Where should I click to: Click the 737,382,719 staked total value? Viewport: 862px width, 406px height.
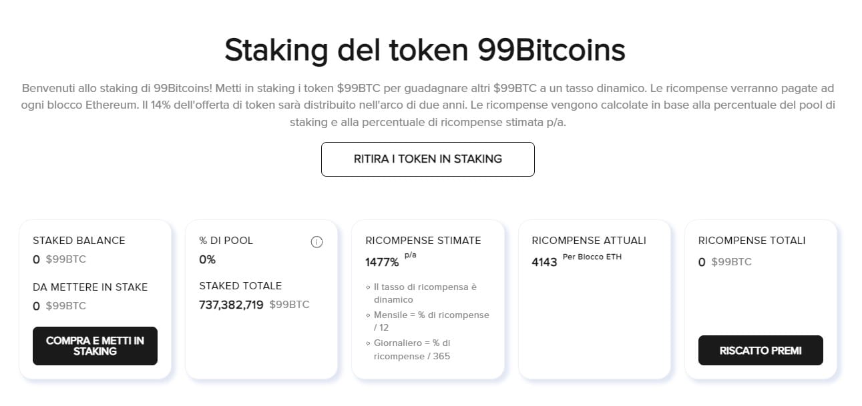pyautogui.click(x=231, y=305)
